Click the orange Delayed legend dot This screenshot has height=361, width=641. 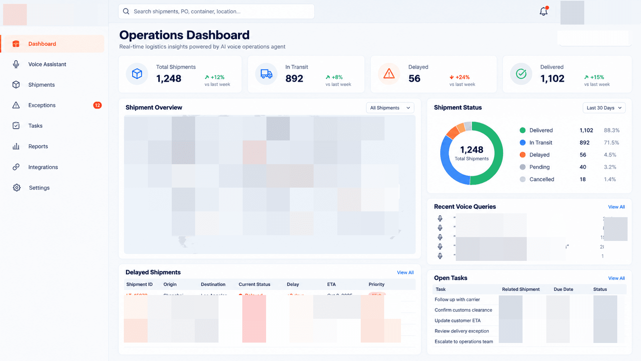[523, 155]
